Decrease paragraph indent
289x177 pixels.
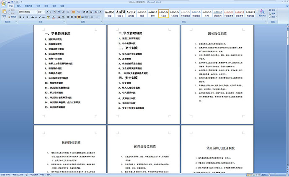83,12
